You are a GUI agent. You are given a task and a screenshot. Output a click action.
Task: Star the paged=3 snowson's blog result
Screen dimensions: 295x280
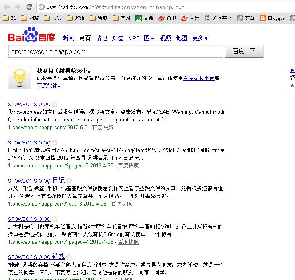click(55, 142)
